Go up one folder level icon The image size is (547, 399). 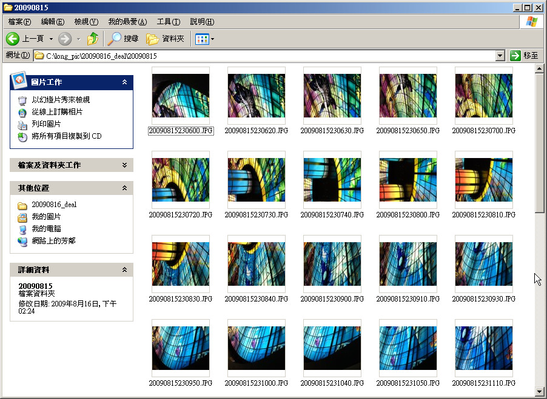(93, 39)
